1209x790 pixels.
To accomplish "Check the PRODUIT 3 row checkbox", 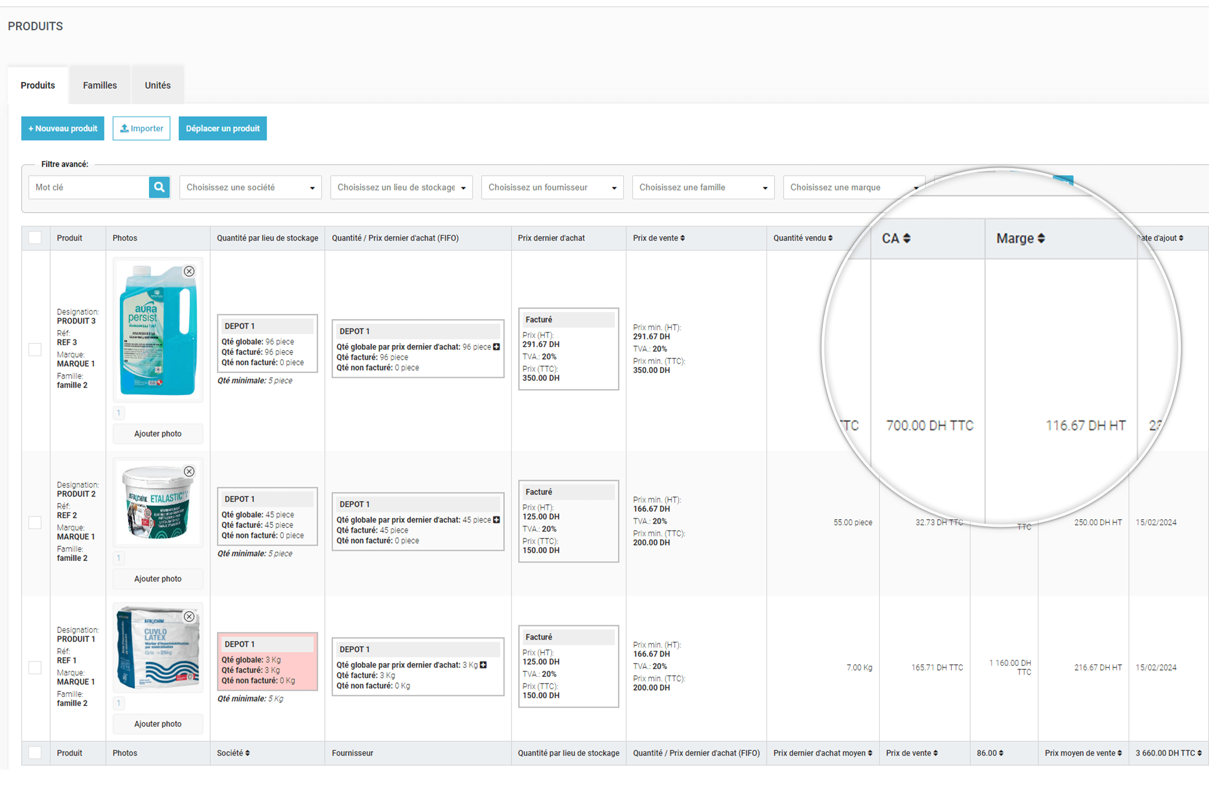I will tap(35, 349).
